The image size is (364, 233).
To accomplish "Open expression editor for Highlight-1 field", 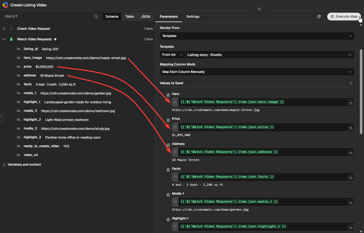I will pos(351,228).
